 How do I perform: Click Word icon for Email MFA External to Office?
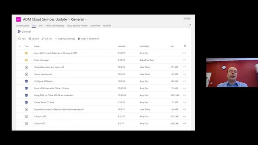click(x=26, y=88)
